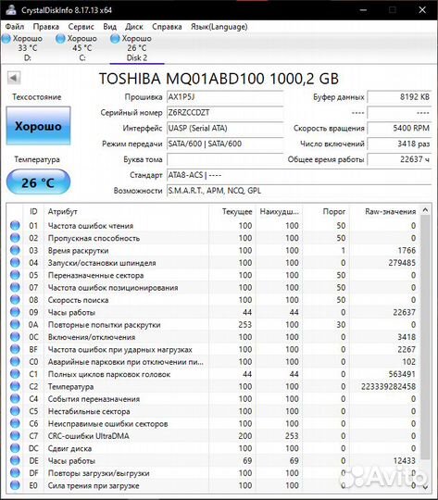Click status icon for Сдвиг диска
The image size is (438, 500).
pos(15,448)
